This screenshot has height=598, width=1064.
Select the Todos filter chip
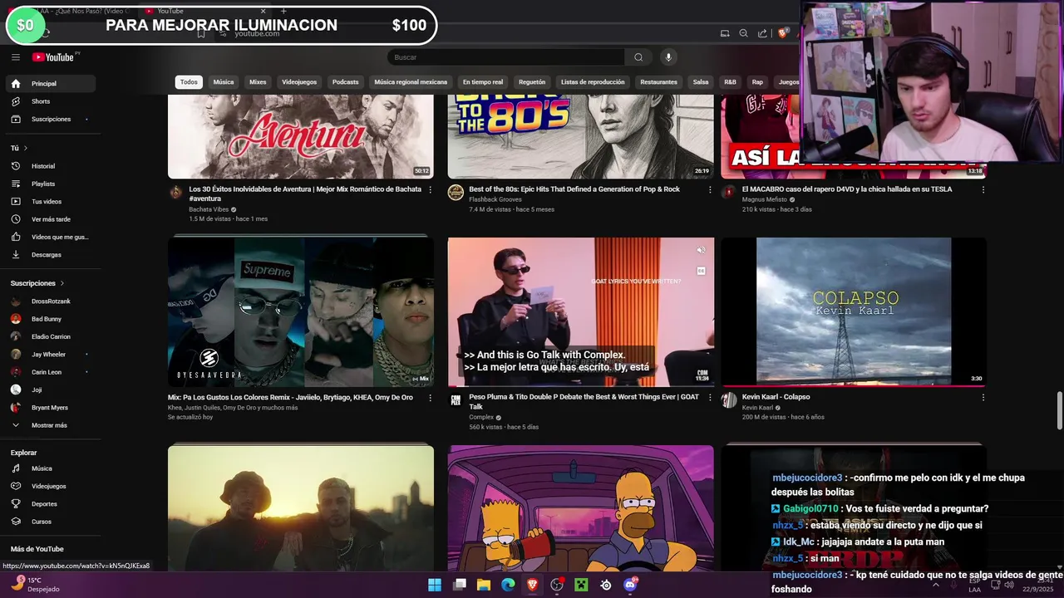coord(189,82)
